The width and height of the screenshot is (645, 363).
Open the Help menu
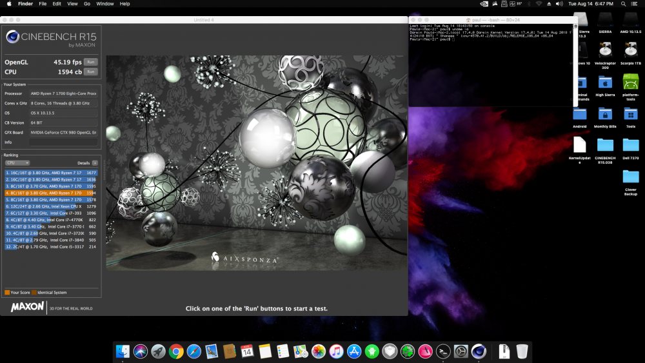point(124,4)
